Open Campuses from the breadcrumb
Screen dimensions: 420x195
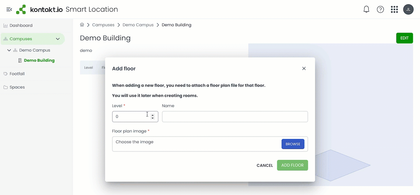tap(103, 25)
